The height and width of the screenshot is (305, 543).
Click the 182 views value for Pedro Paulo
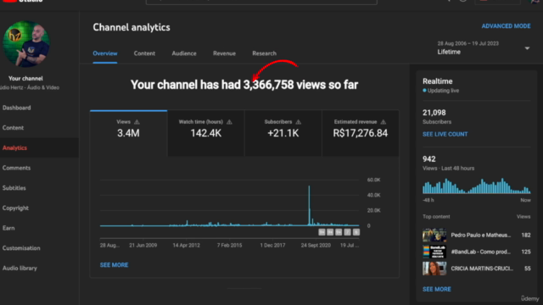pos(526,236)
